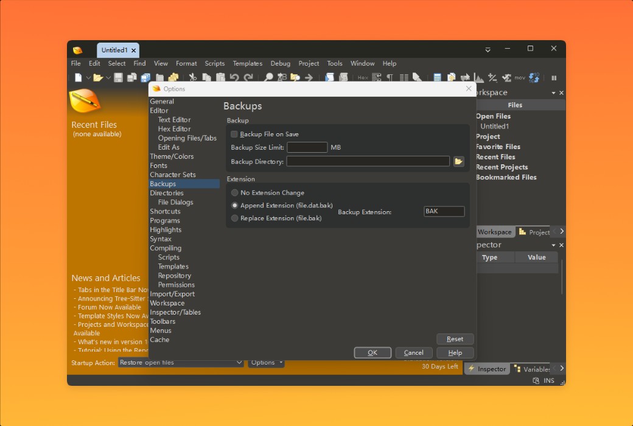Open Find with the magnifier toolbar icon
Viewport: 633px width, 426px height.
268,77
